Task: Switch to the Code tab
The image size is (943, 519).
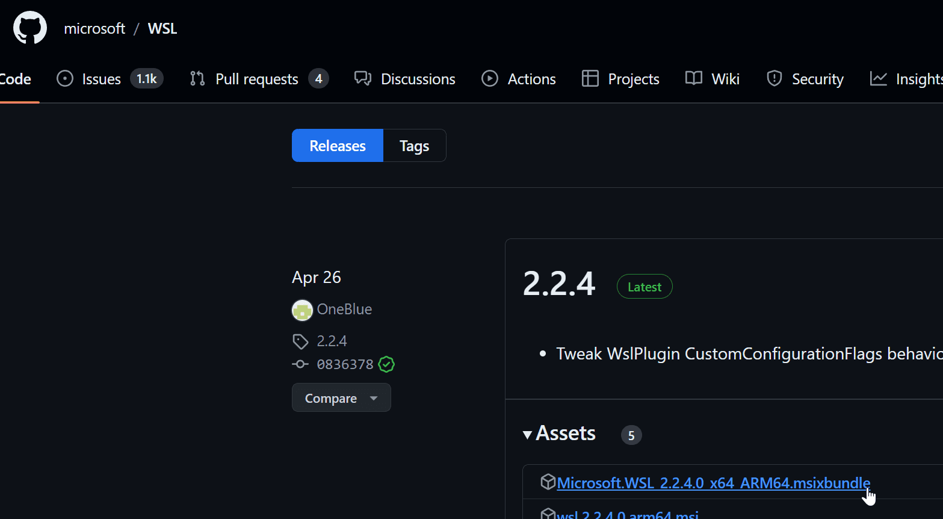Action: 16,79
